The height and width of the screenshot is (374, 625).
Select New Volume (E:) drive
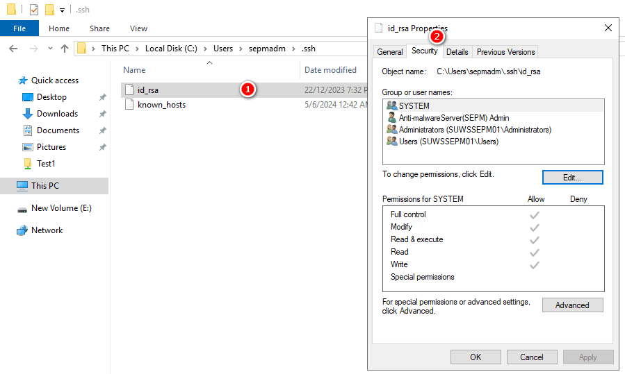click(x=61, y=208)
